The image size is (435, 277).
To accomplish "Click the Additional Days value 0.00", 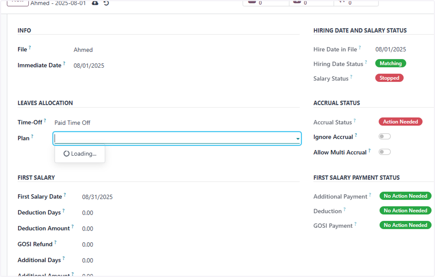I will pos(88,261).
